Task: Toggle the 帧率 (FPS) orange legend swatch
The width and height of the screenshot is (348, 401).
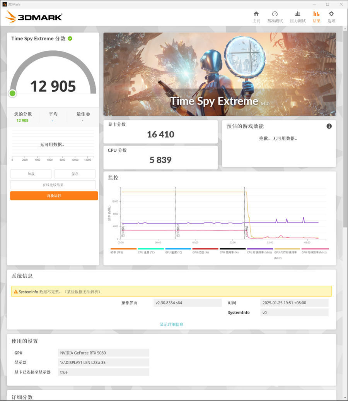Action: click(123, 248)
